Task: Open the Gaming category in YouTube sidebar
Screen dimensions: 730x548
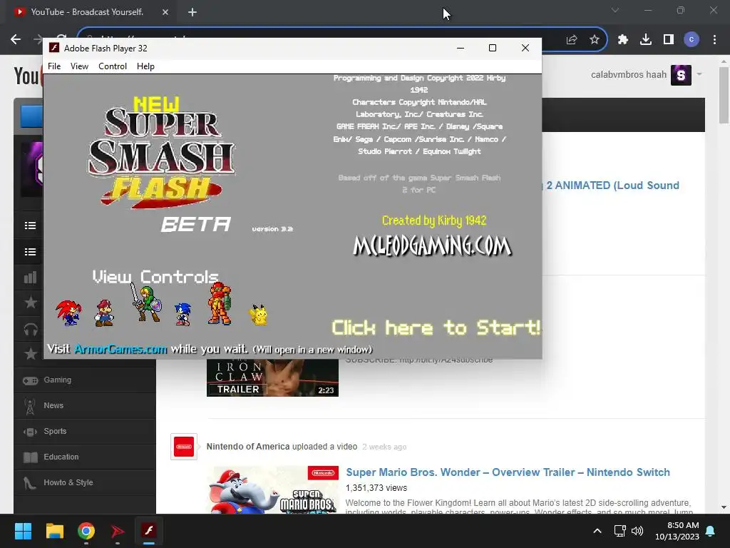Action: [x=85, y=380]
